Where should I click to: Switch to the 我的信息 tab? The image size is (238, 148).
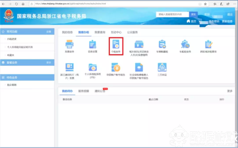coord(67,32)
